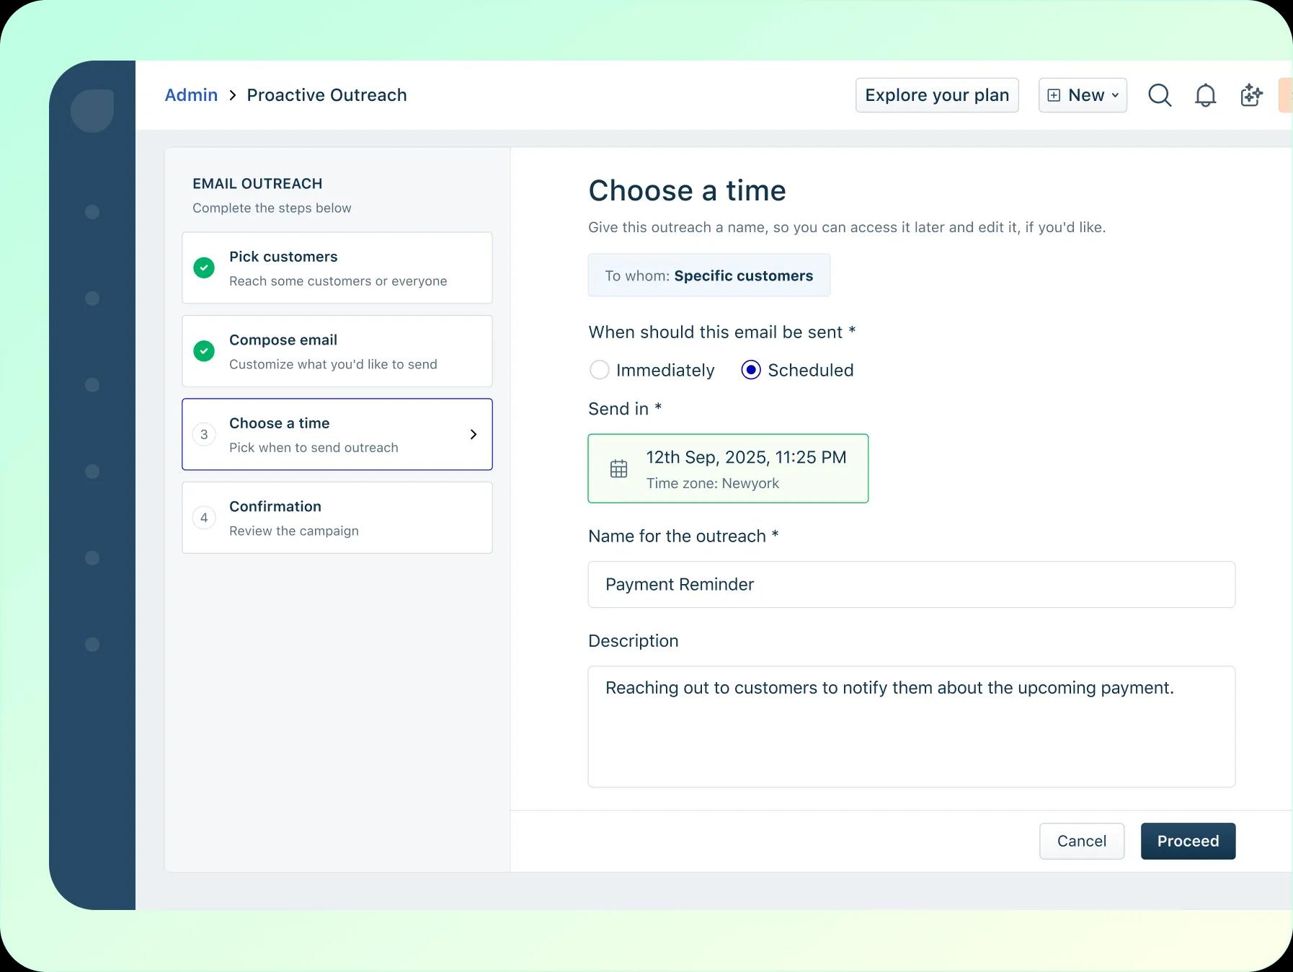Click the calendar icon in Send in field

618,469
